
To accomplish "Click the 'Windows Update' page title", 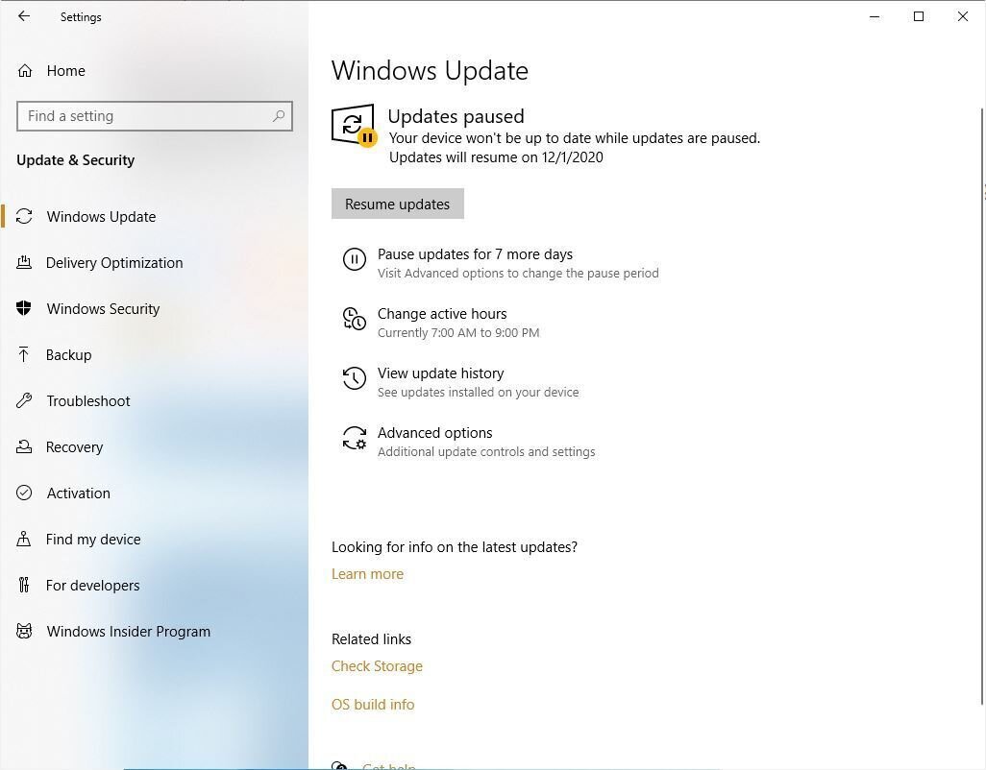I will [x=430, y=70].
